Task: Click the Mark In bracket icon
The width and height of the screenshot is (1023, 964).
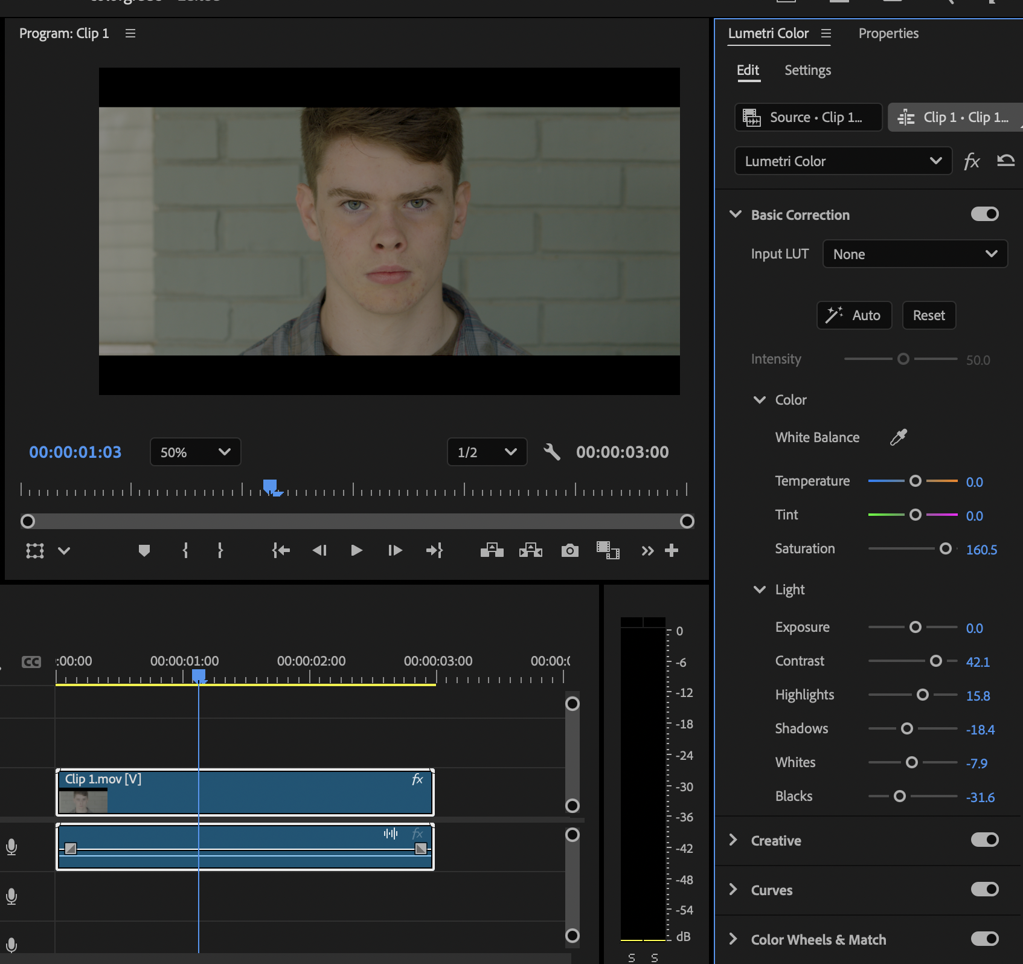Action: [x=185, y=550]
